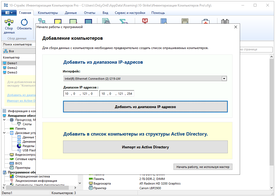Click the Видеоконтроллер monitor icon in the tree

[x=12, y=155]
